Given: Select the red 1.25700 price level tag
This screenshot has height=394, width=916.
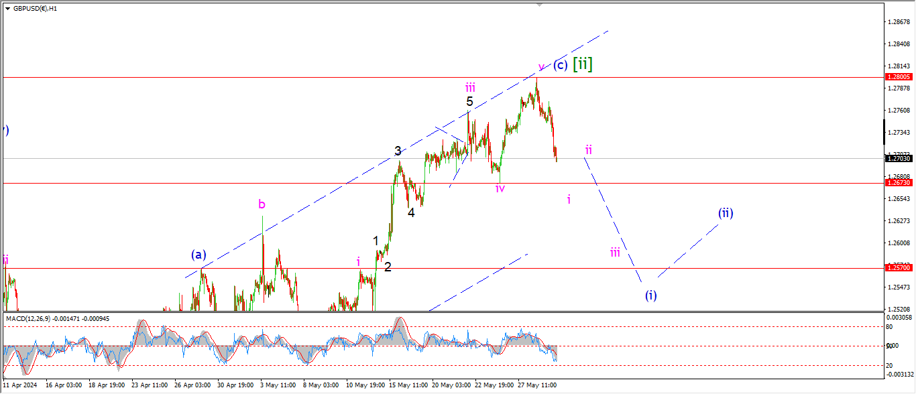Looking at the screenshot, I should coord(898,267).
